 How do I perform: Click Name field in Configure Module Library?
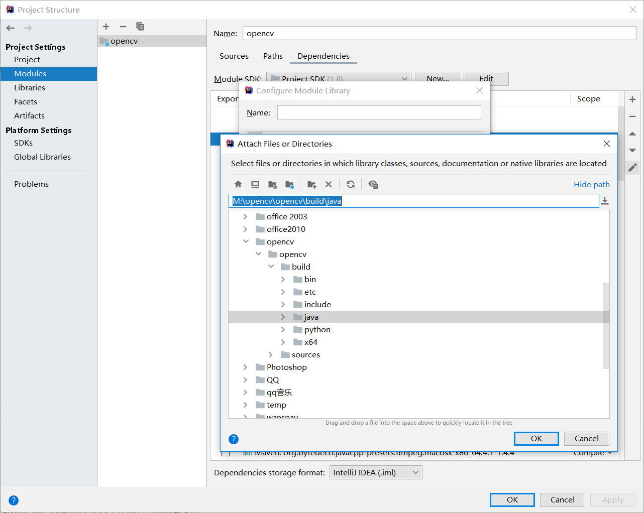click(380, 112)
